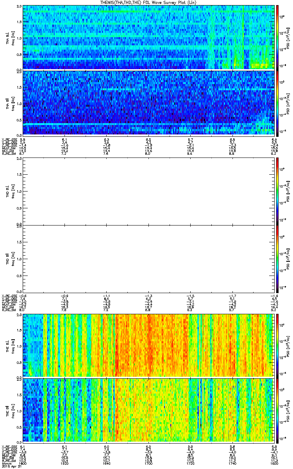This screenshot has height=469, width=293.
Task: Click R_RE_SM label under the THE panels
Action: (8, 461)
